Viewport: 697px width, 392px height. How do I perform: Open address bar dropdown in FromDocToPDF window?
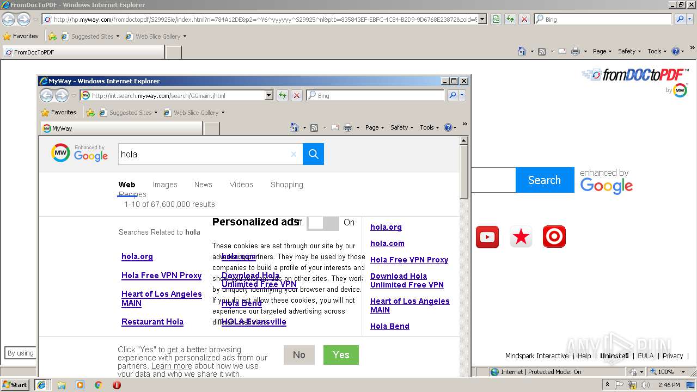[482, 19]
